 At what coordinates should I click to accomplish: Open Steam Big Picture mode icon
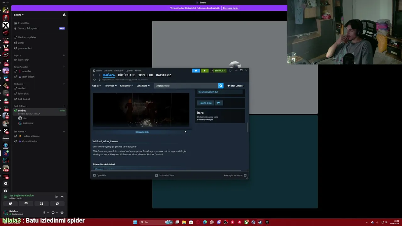point(230,71)
